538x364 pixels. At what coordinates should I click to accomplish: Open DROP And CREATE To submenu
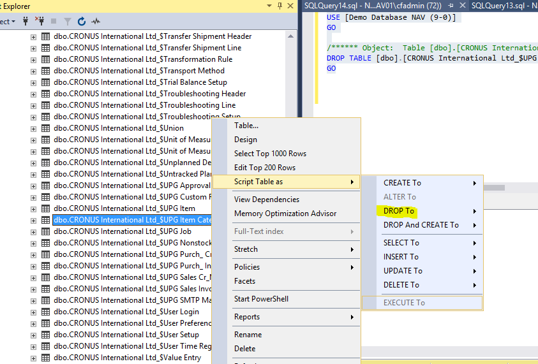tap(422, 225)
